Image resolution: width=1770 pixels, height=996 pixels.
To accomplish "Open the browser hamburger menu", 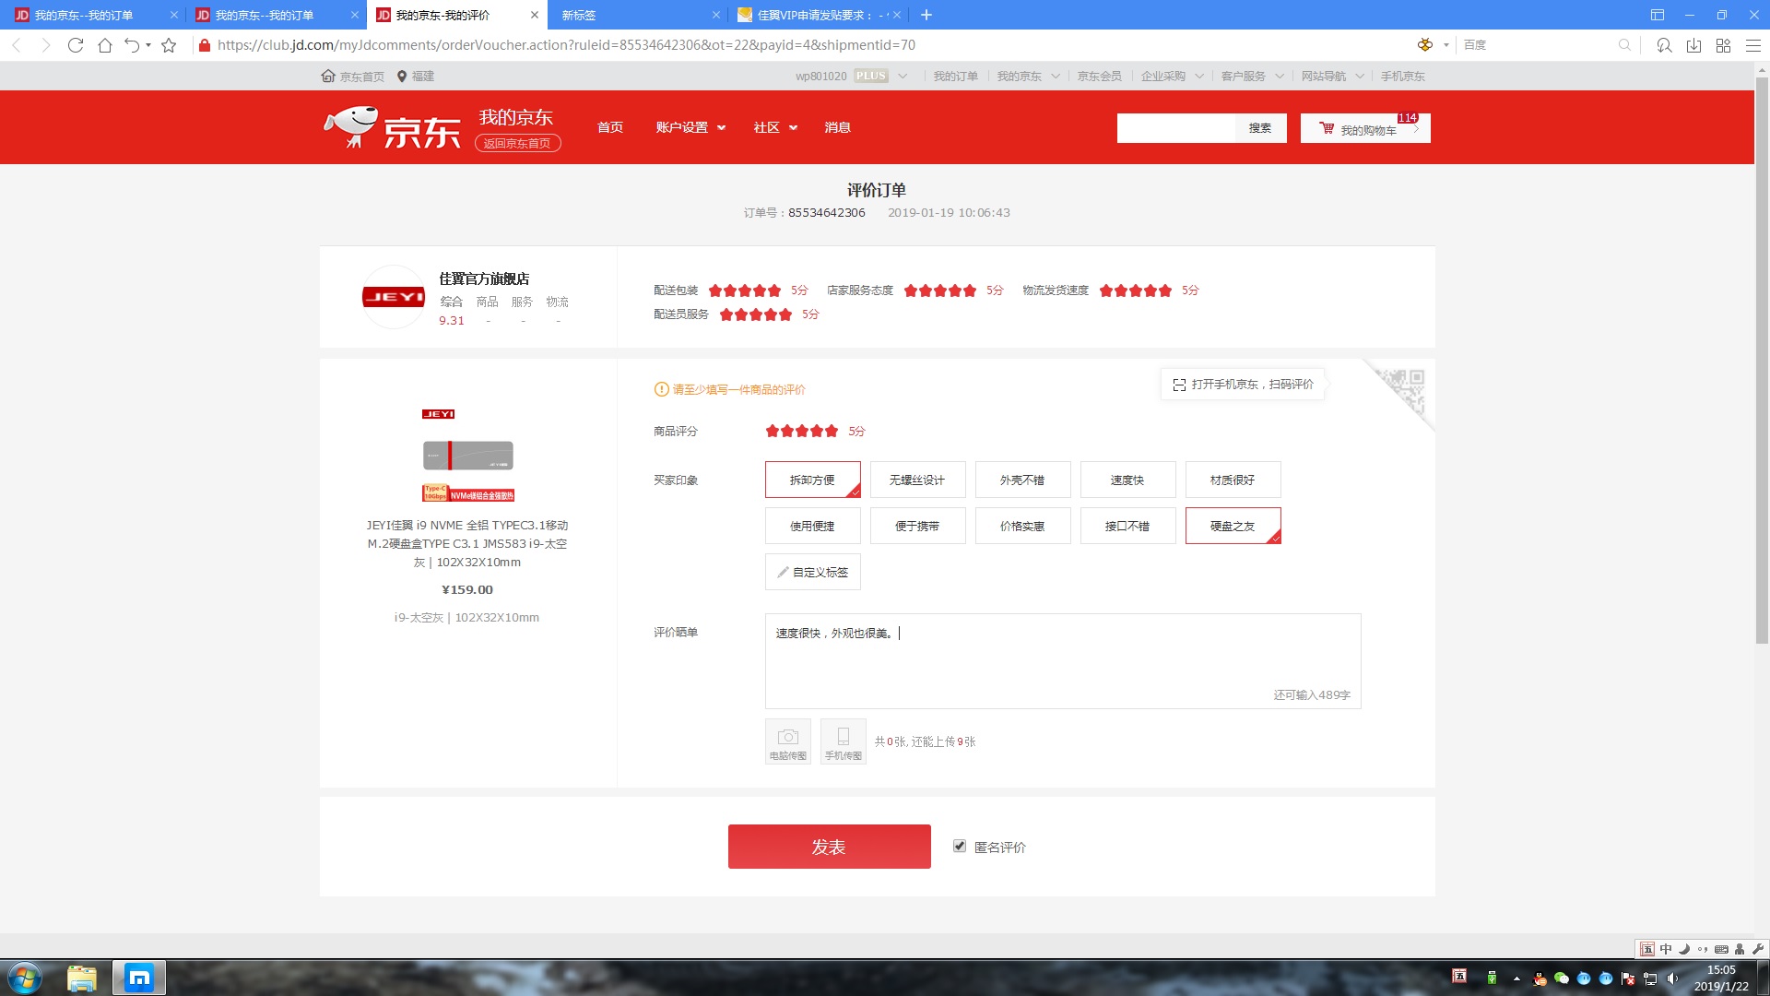I will tap(1752, 45).
